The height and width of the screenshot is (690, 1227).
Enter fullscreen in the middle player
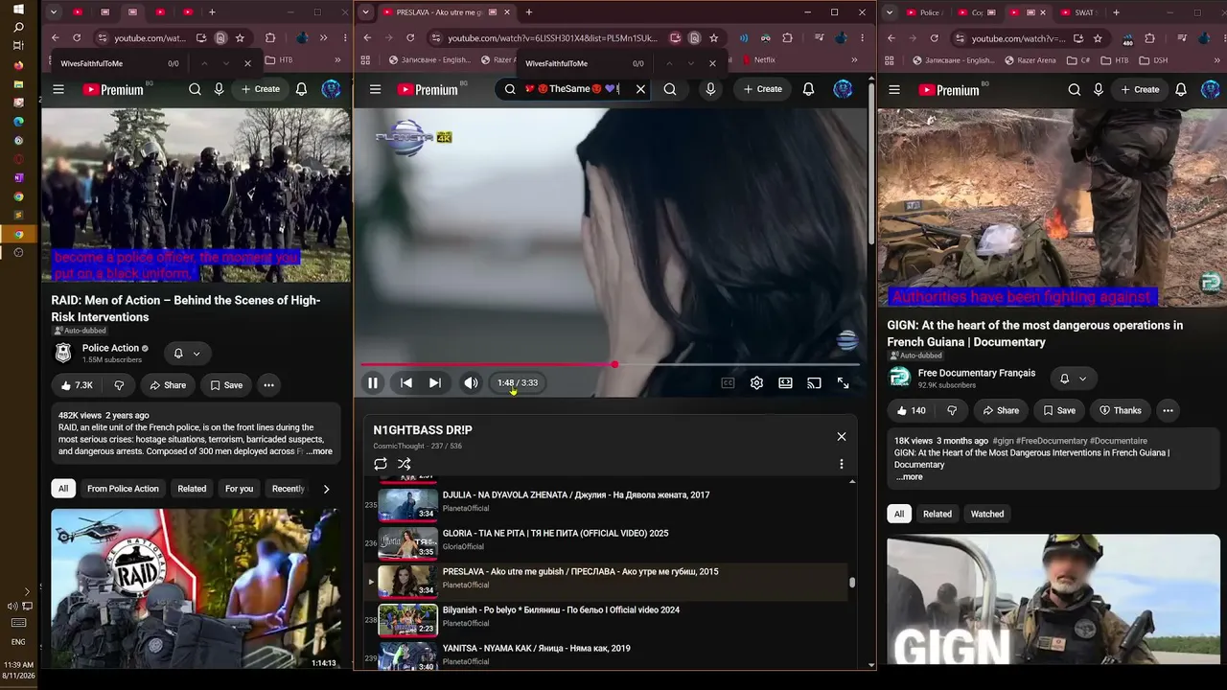(843, 382)
